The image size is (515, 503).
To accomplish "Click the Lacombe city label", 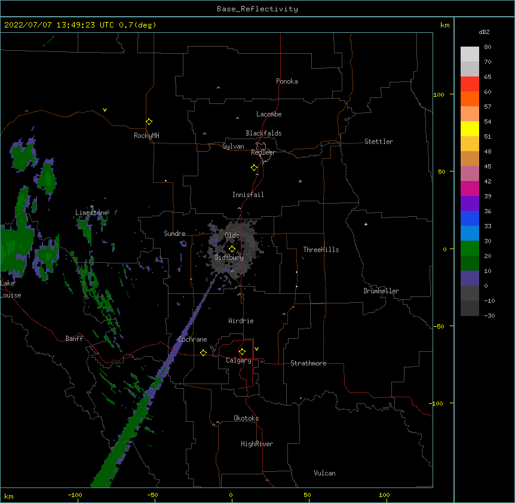I will pyautogui.click(x=269, y=114).
